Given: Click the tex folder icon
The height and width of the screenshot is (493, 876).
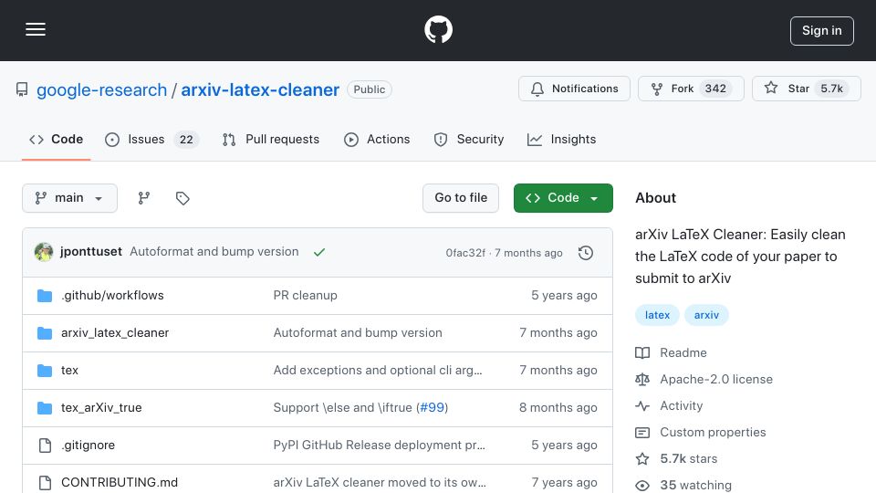Looking at the screenshot, I should pos(45,371).
